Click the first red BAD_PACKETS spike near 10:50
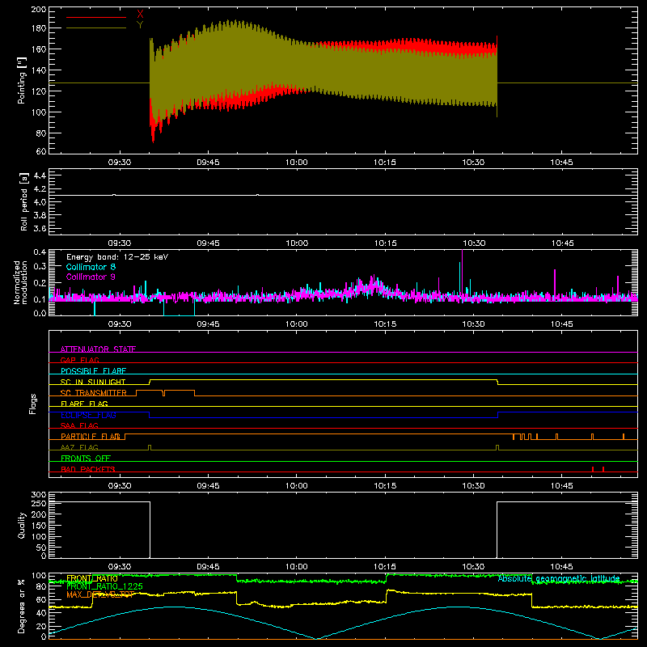Viewport: 647px width, 647px height. coord(593,469)
